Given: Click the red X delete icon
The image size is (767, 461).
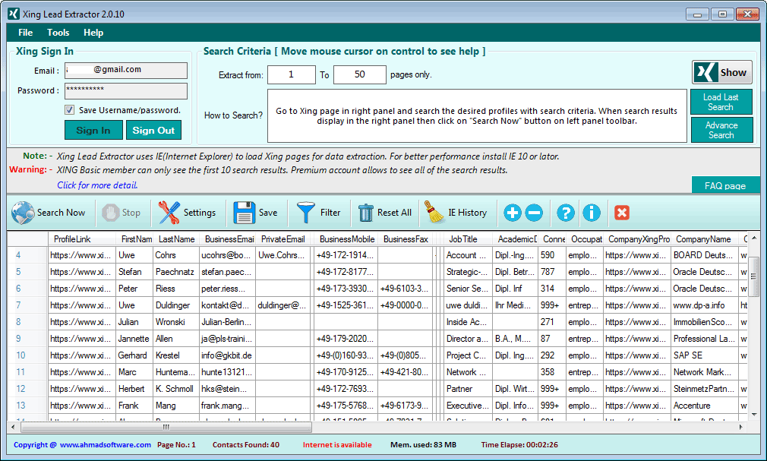Looking at the screenshot, I should point(622,213).
